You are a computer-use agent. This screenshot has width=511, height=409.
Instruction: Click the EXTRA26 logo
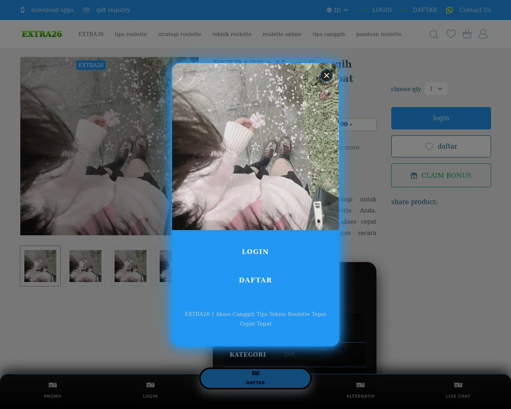[42, 34]
